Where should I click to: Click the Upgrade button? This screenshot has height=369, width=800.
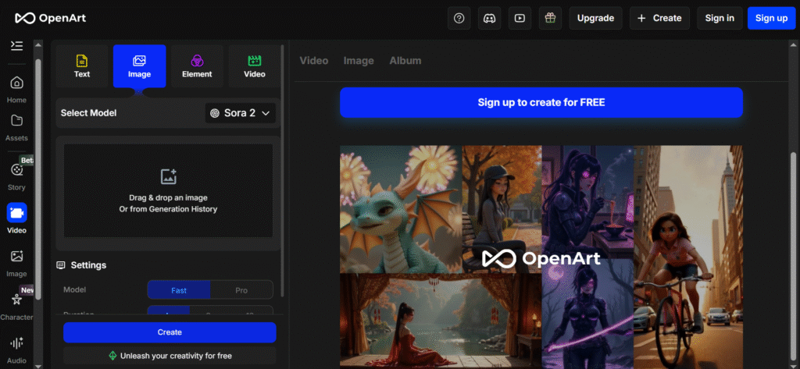coord(595,18)
